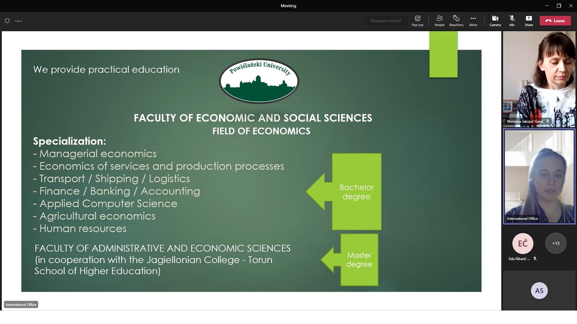The width and height of the screenshot is (577, 324).
Task: Click the Request control button
Action: pos(385,21)
